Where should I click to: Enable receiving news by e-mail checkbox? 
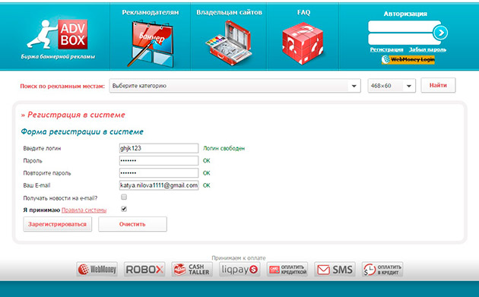[124, 197]
